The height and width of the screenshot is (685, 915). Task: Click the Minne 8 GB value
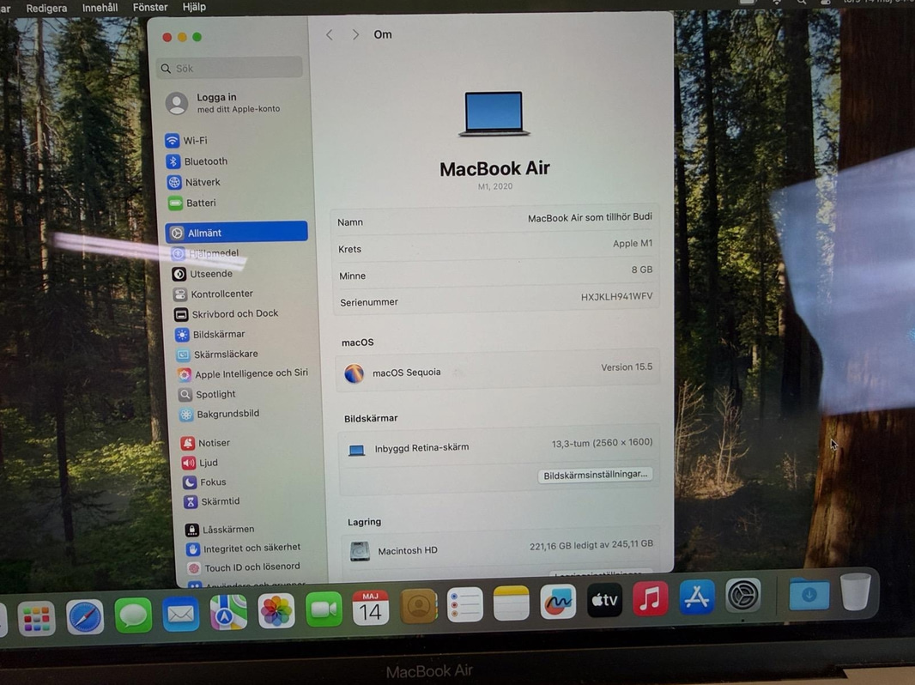click(x=642, y=270)
